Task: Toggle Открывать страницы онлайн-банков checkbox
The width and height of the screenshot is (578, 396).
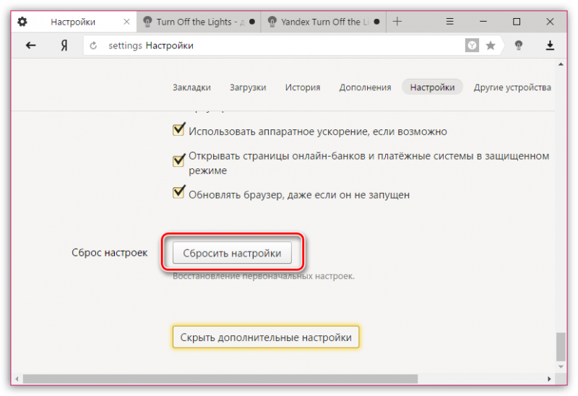Action: [x=178, y=160]
